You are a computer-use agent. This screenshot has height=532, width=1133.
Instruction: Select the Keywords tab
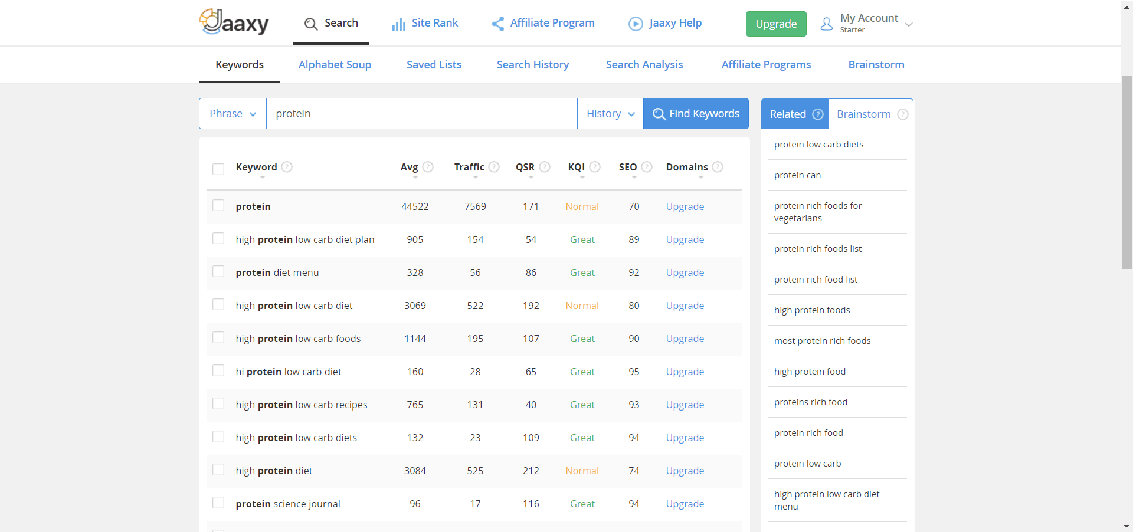(x=240, y=65)
